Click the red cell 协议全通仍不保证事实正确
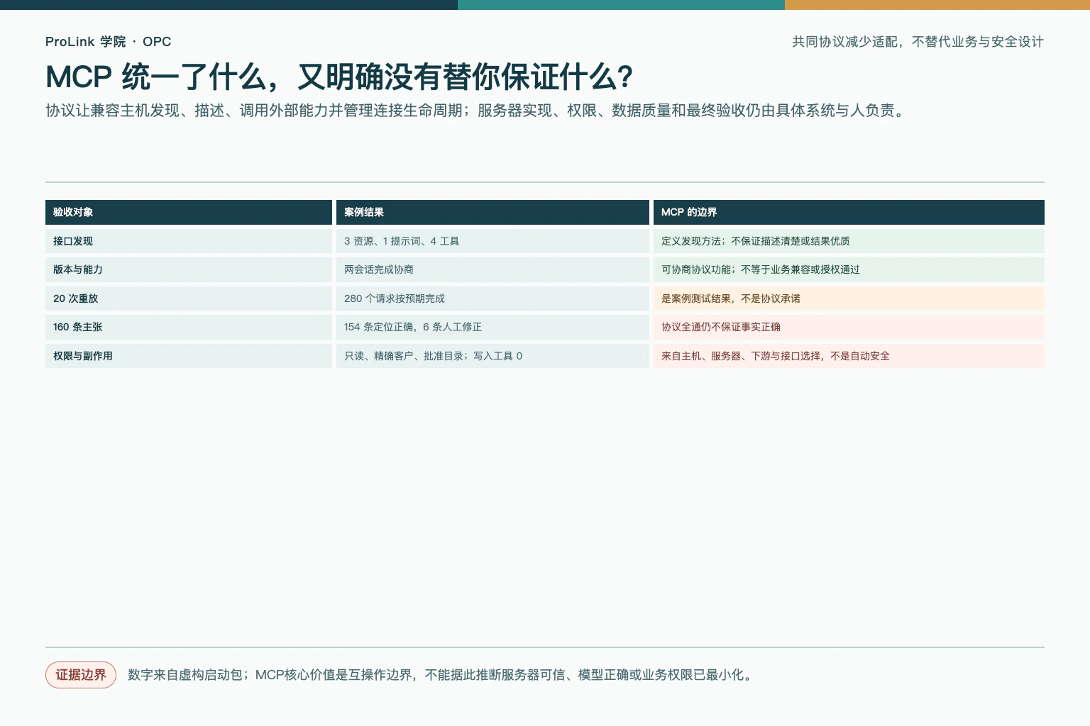1090x726 pixels. click(849, 327)
